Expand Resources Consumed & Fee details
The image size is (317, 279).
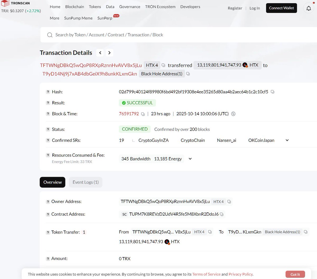click(x=190, y=159)
